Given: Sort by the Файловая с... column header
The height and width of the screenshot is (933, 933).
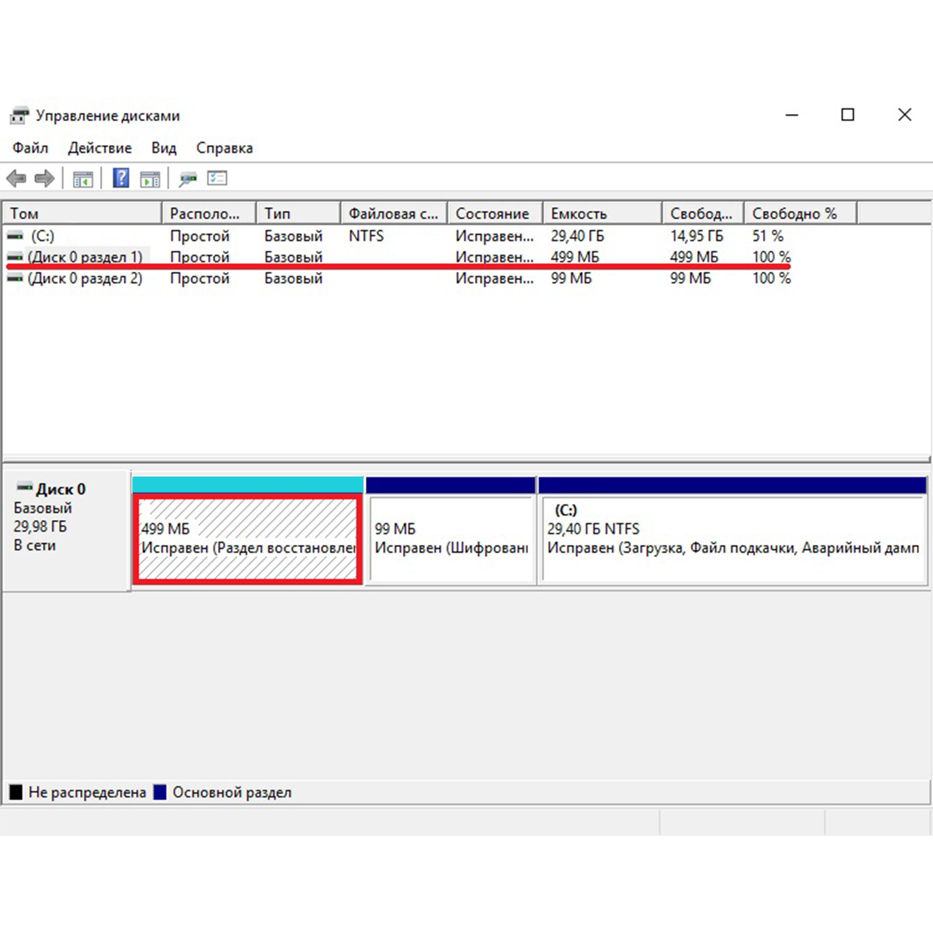Looking at the screenshot, I should 394,213.
